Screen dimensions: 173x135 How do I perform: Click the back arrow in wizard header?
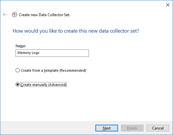point(5,15)
